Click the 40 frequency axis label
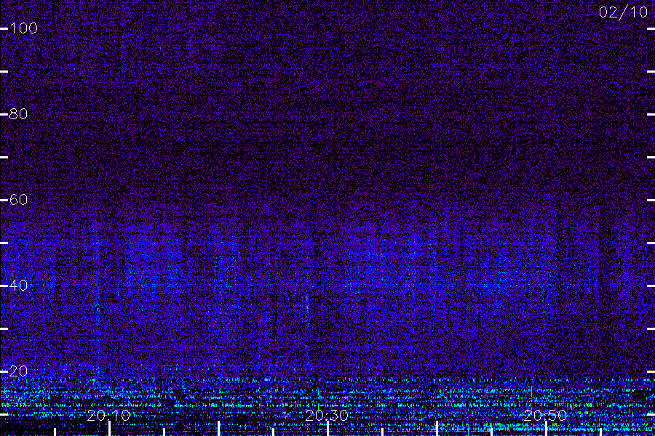The height and width of the screenshot is (436, 655). coord(18,286)
